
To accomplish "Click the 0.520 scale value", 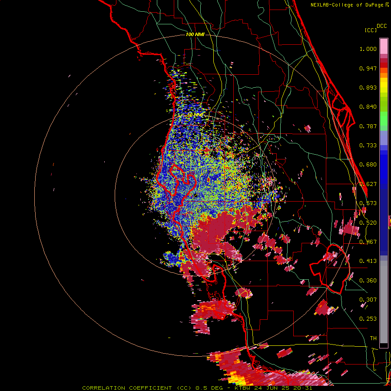I will [x=368, y=223].
